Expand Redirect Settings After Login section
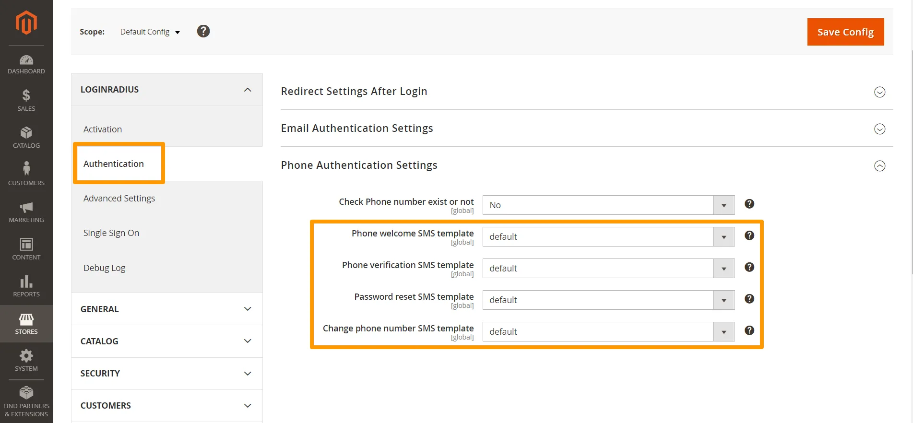The image size is (913, 423). coord(879,92)
